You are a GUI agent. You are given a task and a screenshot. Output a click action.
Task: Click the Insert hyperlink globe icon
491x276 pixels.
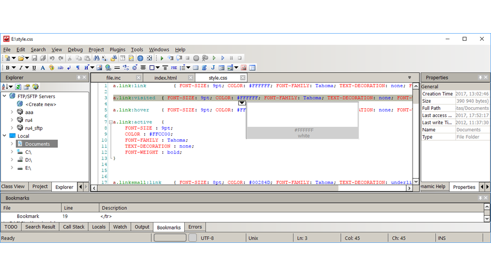[x=108, y=68]
